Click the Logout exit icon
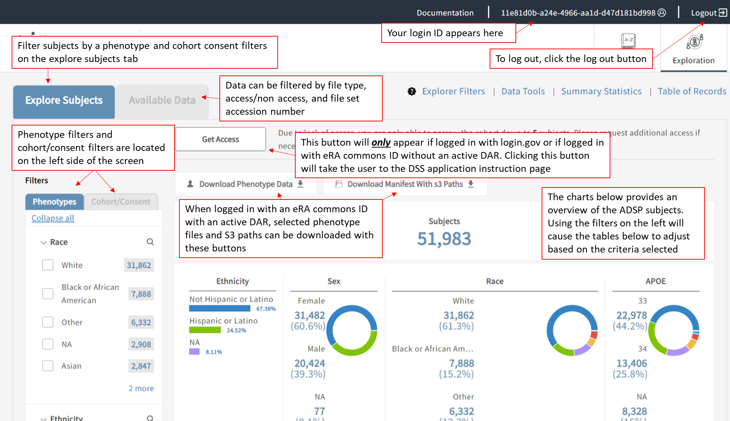730x421 pixels. tap(723, 13)
